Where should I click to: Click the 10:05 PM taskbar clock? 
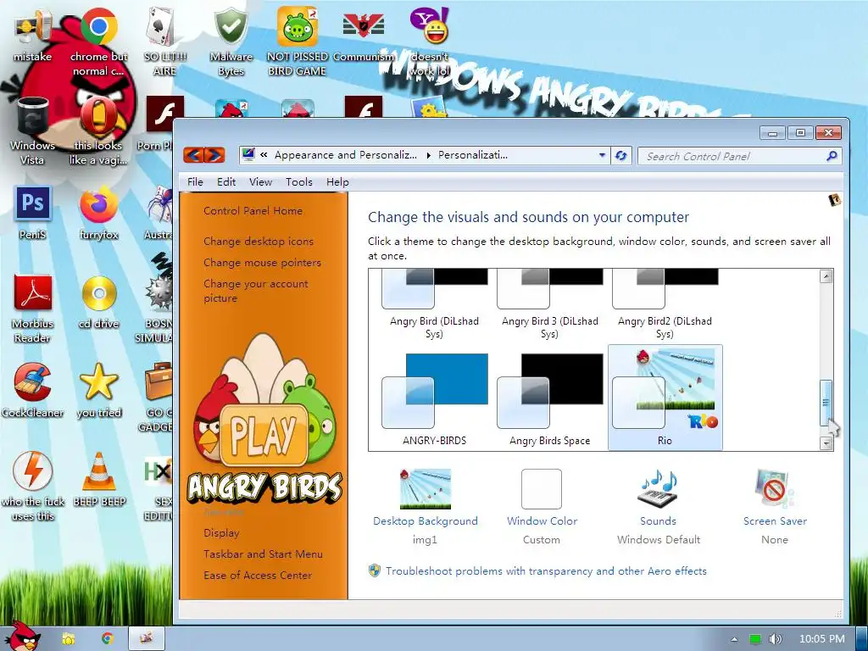pyautogui.click(x=821, y=639)
